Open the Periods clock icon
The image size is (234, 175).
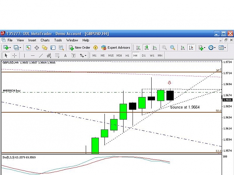coord(211,48)
